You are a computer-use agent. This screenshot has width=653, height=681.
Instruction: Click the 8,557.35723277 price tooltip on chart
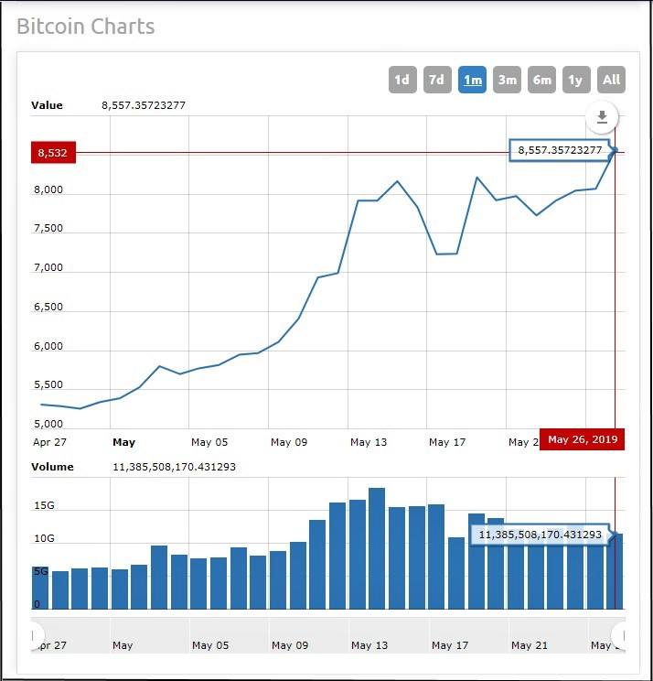[560, 150]
